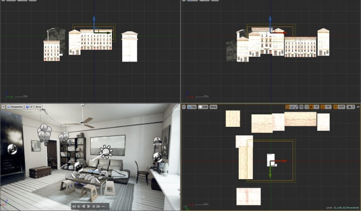Click the green Y-axis arrow in Top viewport
Image resolution: width=361 pixels, height=211 pixels.
[x=270, y=172]
